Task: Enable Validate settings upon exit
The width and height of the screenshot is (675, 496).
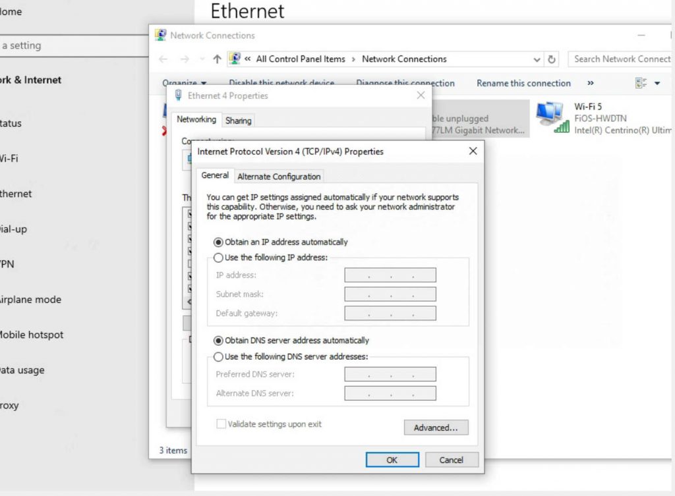Action: [221, 424]
